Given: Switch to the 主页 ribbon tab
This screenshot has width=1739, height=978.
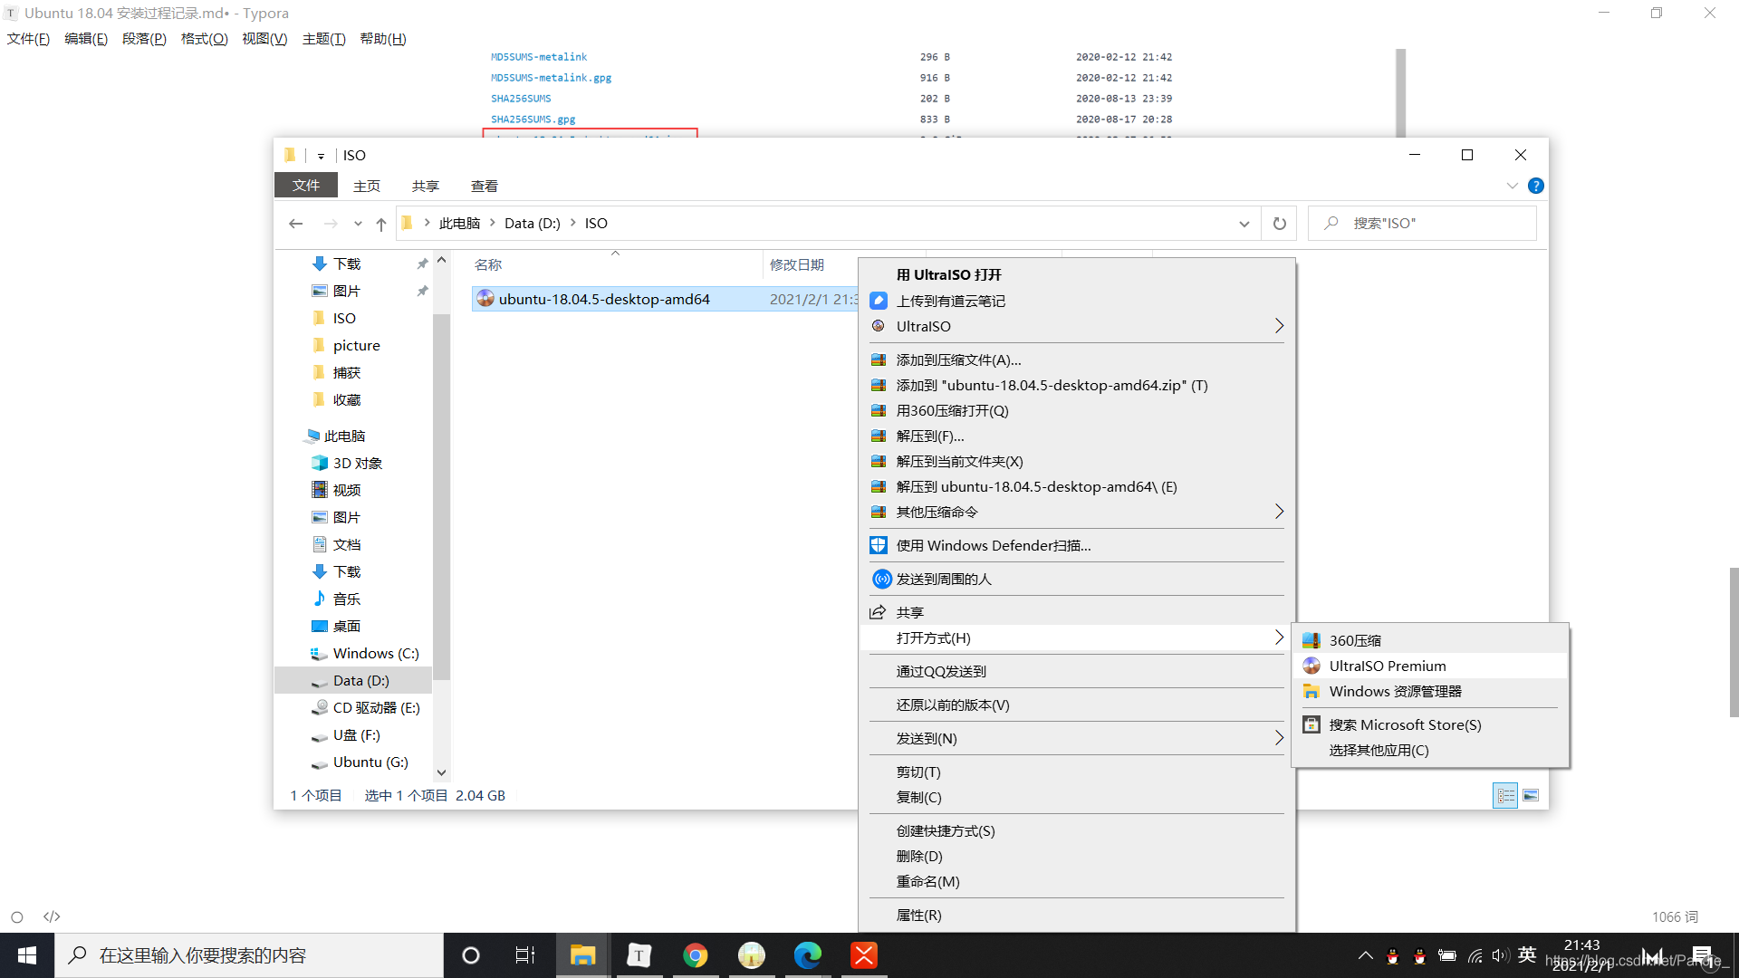Looking at the screenshot, I should (367, 186).
